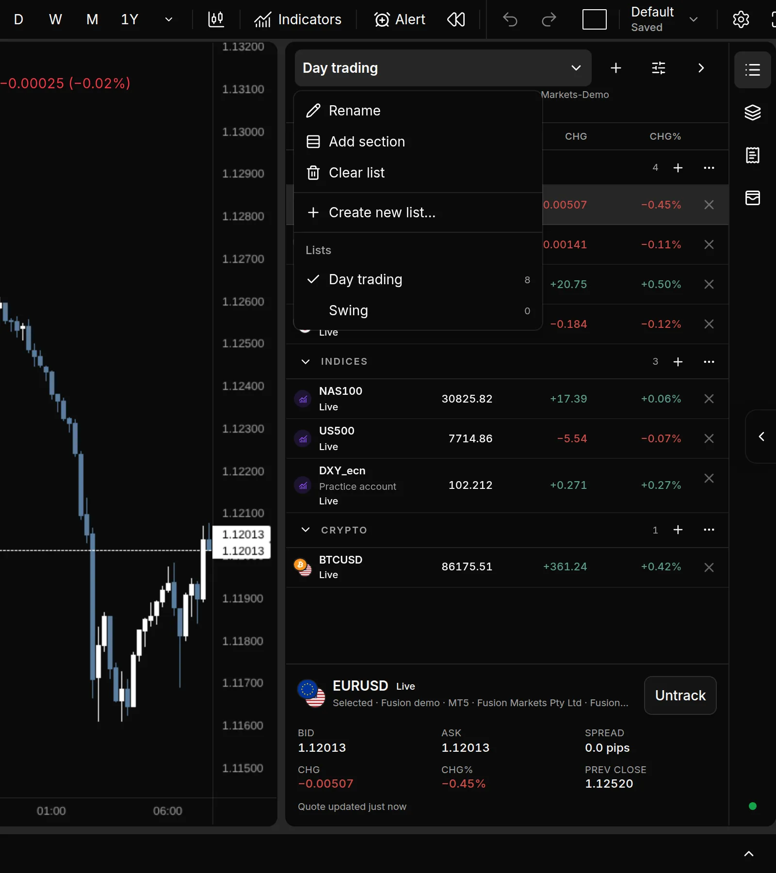Open the Day trading watchlist dropdown
The width and height of the screenshot is (776, 873).
coord(443,68)
